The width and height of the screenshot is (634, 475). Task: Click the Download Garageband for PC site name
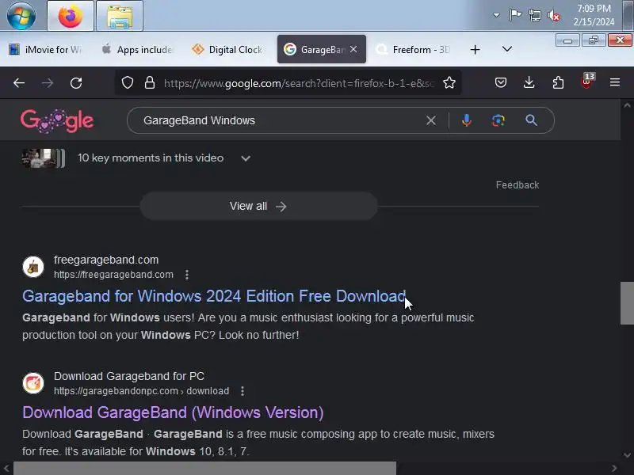[129, 376]
